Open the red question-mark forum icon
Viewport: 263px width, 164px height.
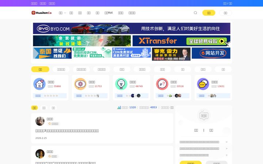click(x=162, y=84)
